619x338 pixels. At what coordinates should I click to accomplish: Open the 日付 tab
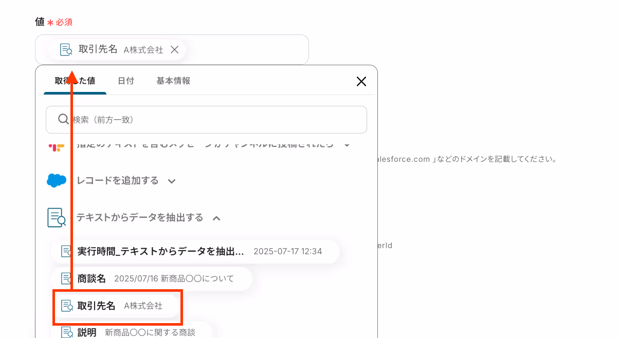(126, 81)
